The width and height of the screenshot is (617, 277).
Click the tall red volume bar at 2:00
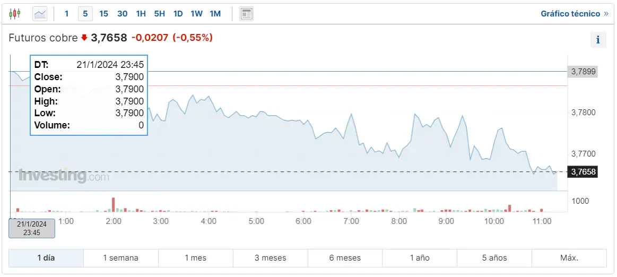click(113, 204)
